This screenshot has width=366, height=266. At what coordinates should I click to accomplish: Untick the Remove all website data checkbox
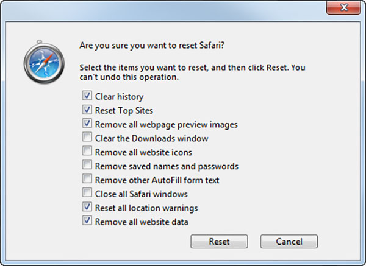coord(87,222)
